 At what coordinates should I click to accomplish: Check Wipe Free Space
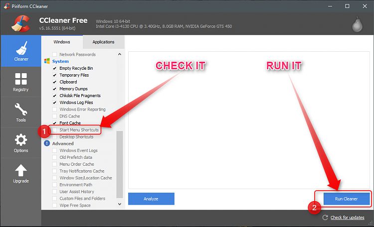(x=55, y=205)
